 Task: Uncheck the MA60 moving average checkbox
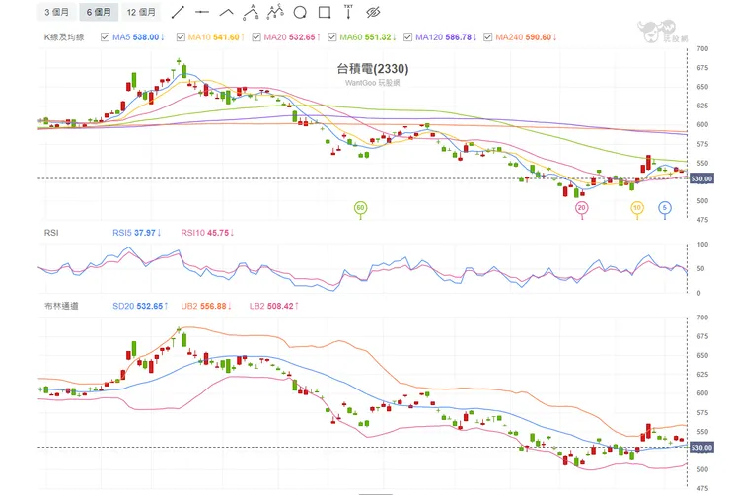click(x=331, y=37)
